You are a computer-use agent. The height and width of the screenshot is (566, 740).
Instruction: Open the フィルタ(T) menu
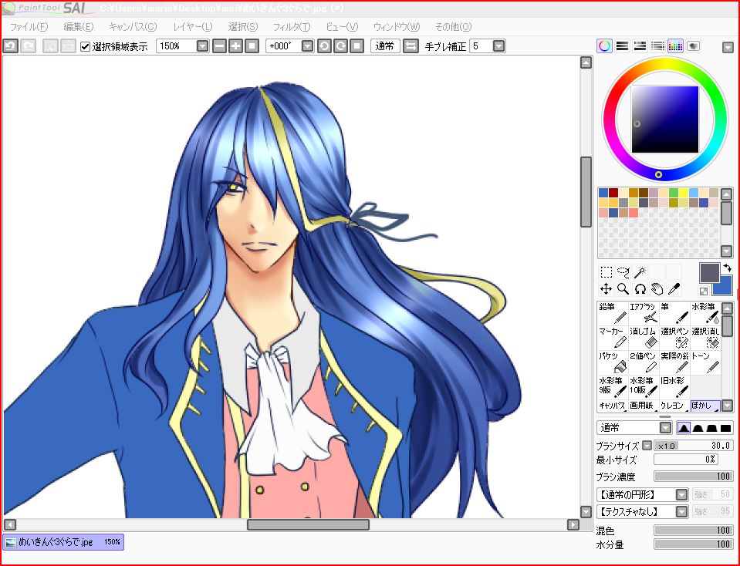coord(292,27)
